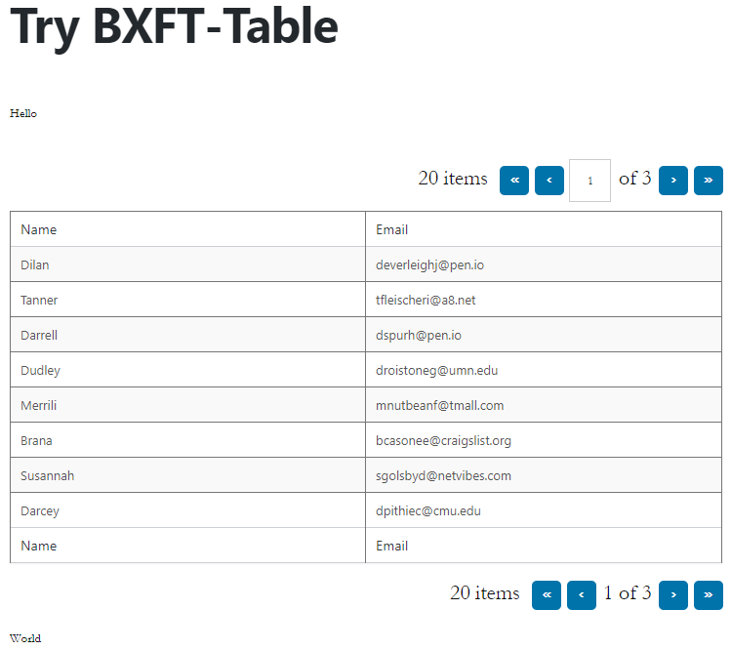Click the droistoneg@umn.edu email cell

point(544,370)
